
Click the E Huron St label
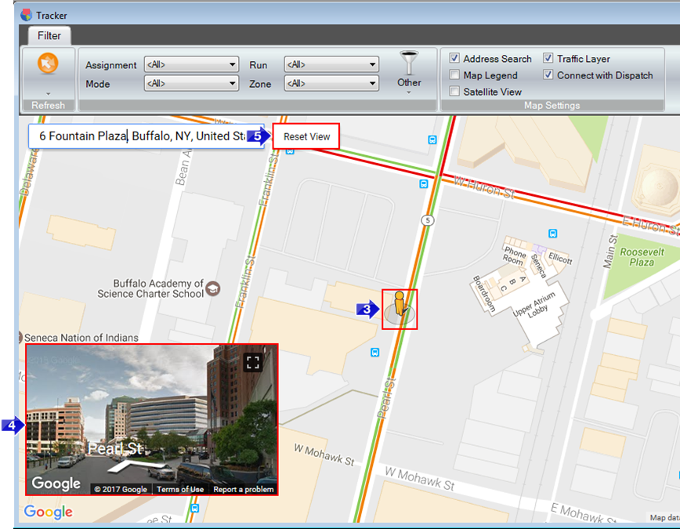coord(650,225)
